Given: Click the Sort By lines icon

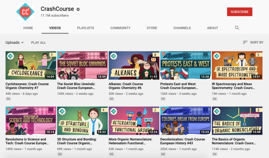Looking at the screenshot, I should [245, 42].
